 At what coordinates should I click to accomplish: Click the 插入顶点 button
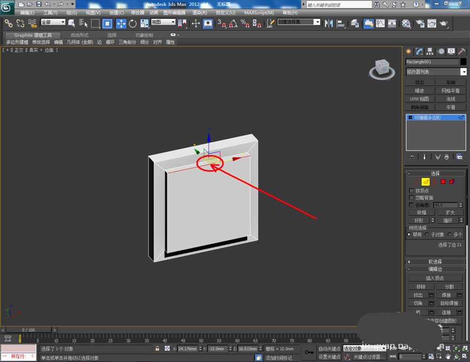coord(435,278)
